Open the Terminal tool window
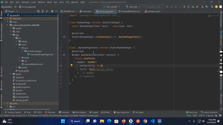Viewport: 223px width, 125px height. point(64,112)
